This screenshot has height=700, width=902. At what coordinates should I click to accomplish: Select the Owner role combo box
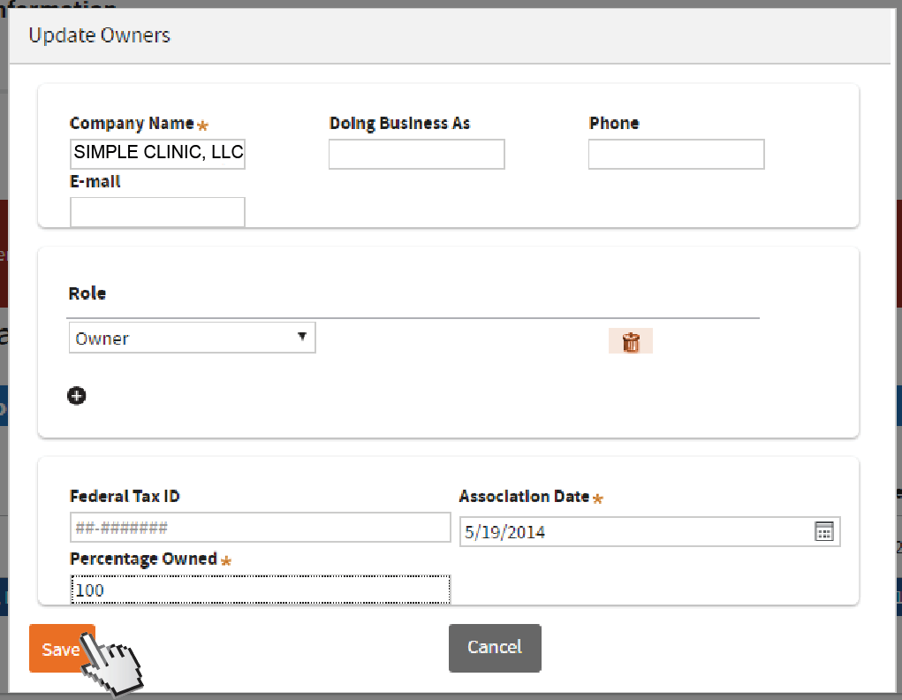tap(186, 338)
